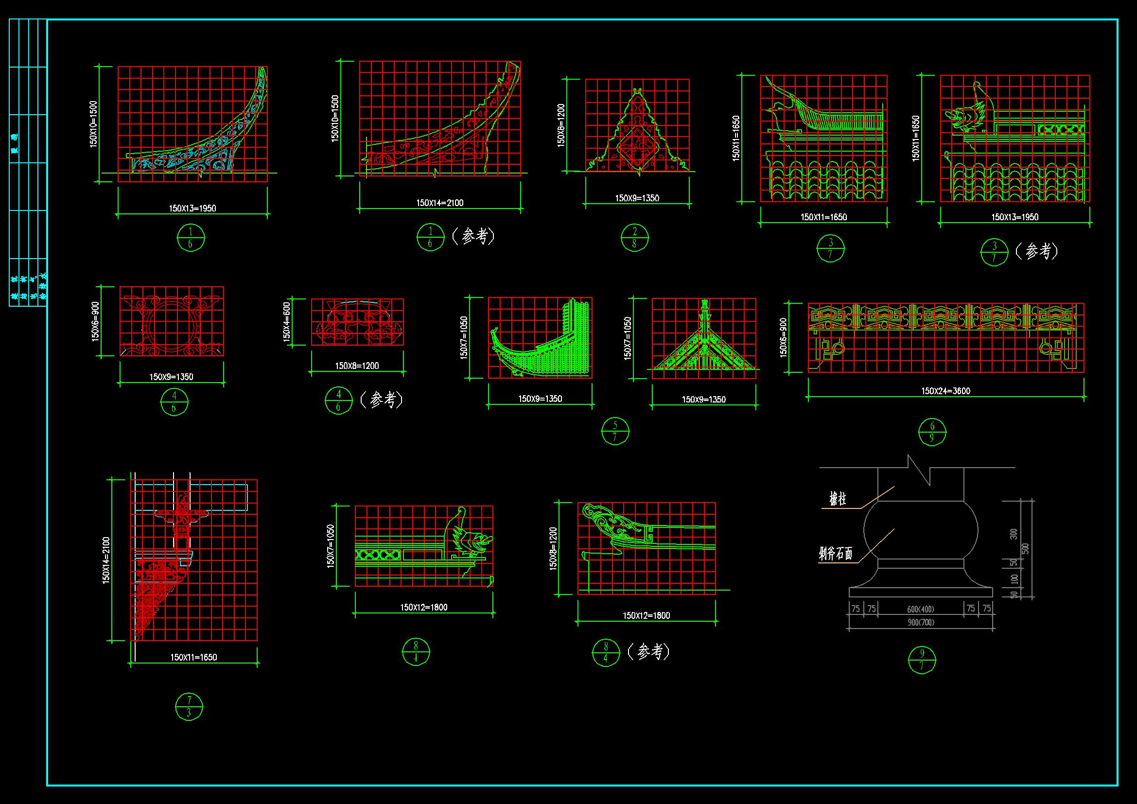Select the "150X4=600" vertical dimension text

pos(286,322)
